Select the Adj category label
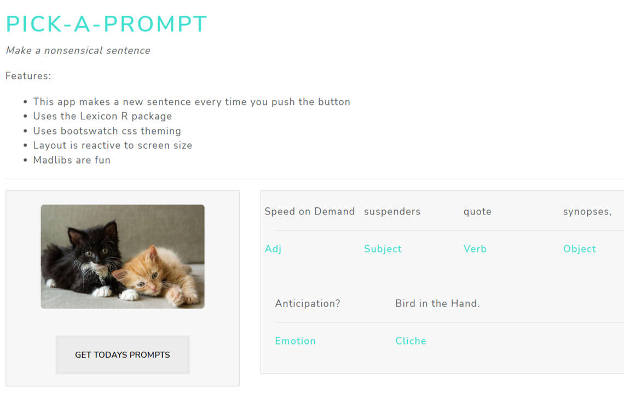This screenshot has height=402, width=624. (x=273, y=249)
